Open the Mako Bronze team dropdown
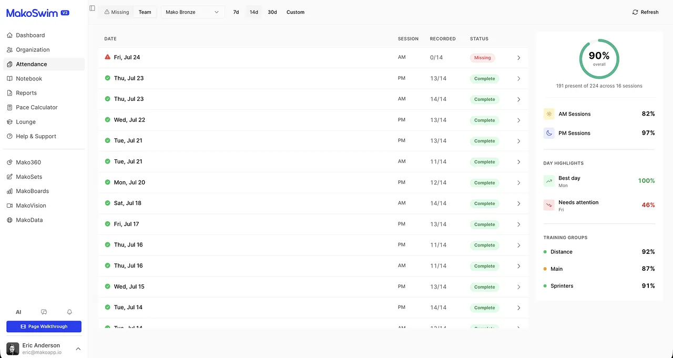Screen dimensions: 673x358 click(x=192, y=12)
